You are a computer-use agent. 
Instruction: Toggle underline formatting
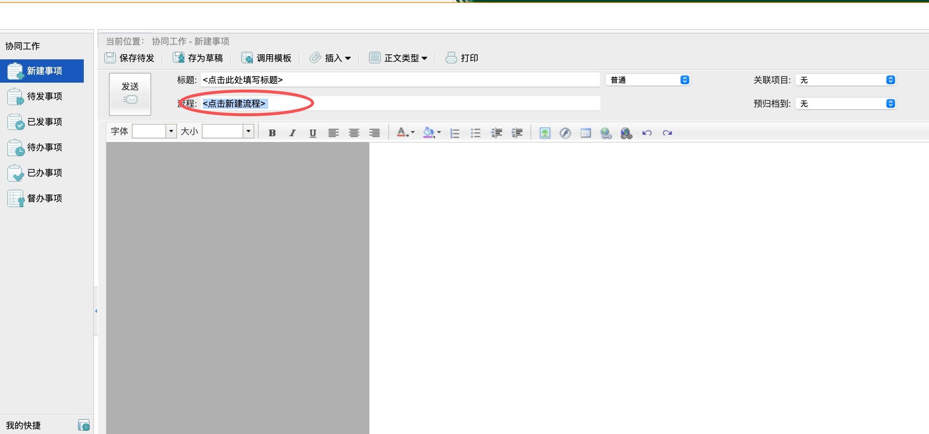click(313, 133)
